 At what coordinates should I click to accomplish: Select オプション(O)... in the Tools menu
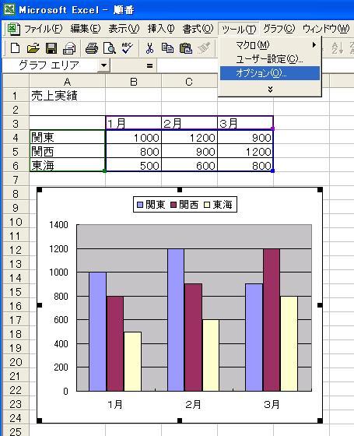(270, 73)
